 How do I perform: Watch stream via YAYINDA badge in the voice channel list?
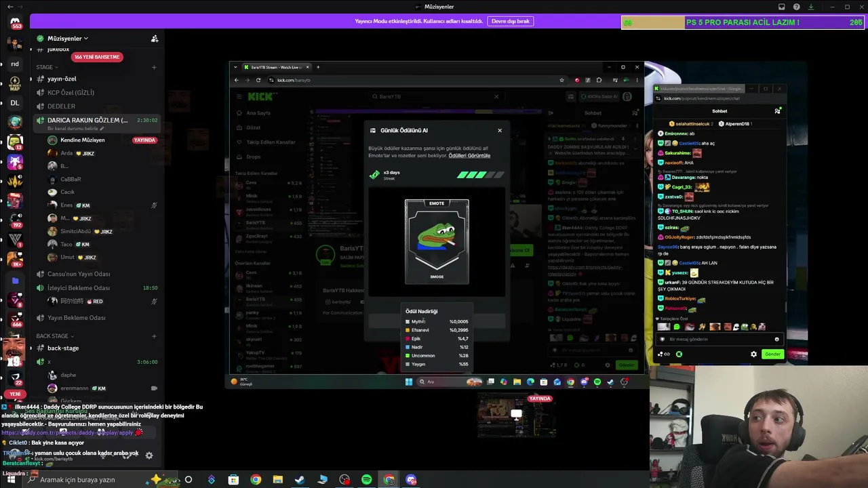[x=144, y=140]
